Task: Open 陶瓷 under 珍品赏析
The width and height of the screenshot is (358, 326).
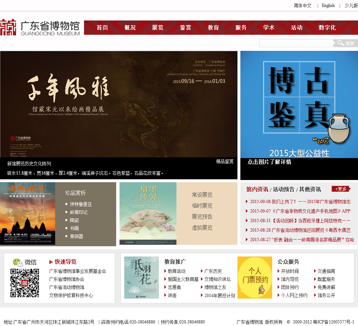Action: click(74, 220)
